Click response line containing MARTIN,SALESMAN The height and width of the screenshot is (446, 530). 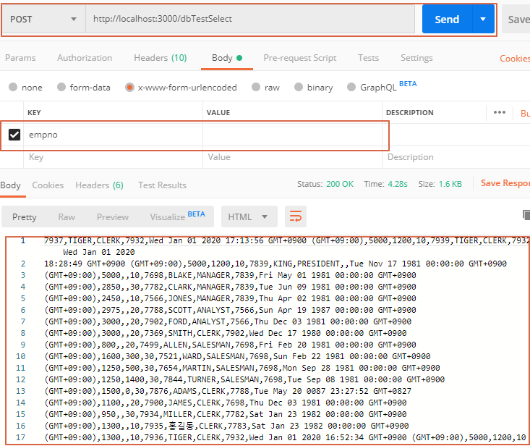pyautogui.click(x=242, y=368)
